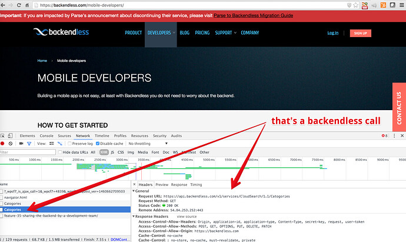Select the navigator.html request row
The image size is (406, 242).
click(65, 197)
